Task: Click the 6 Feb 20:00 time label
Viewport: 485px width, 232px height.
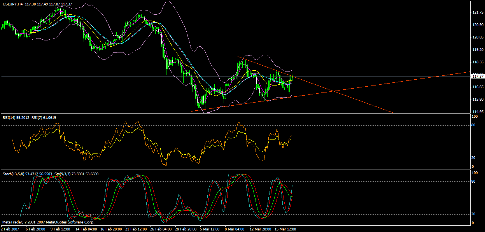Action: click(x=35, y=229)
